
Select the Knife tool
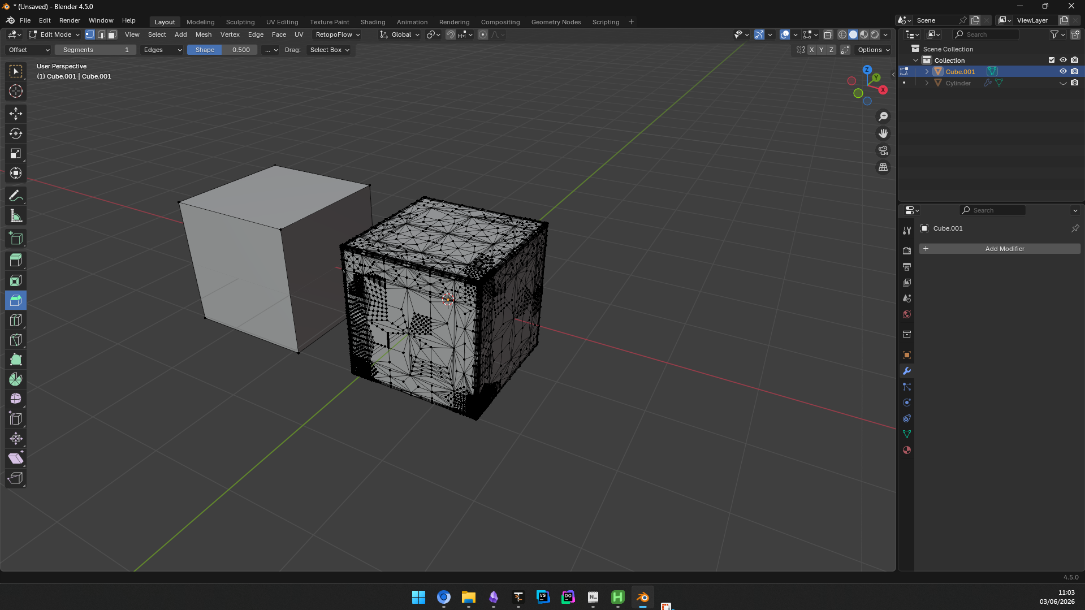coord(16,340)
